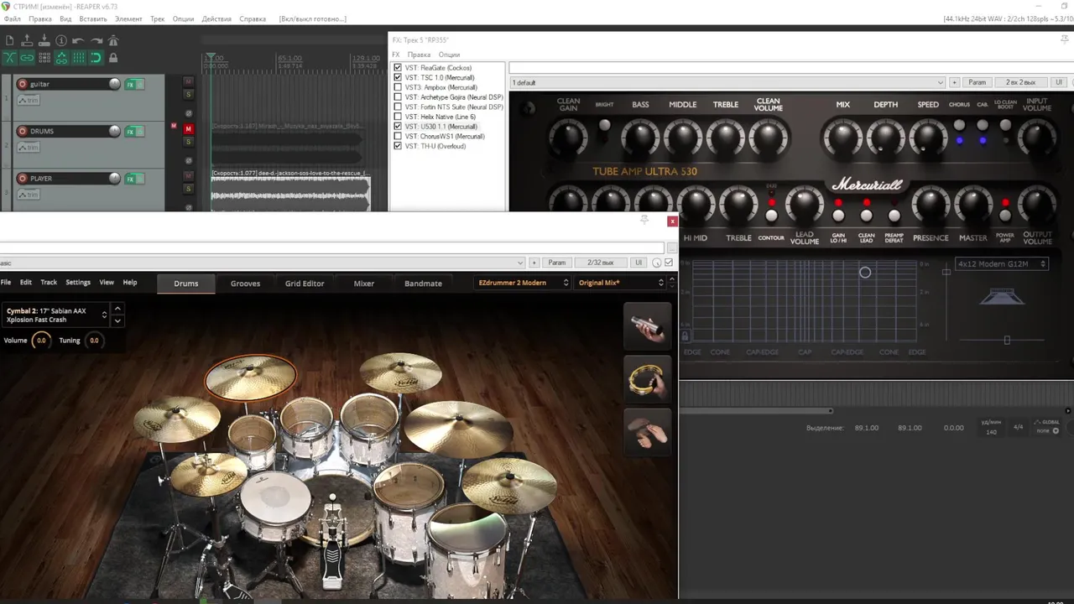The image size is (1074, 604).
Task: Toggle ReaGate (Cockos) plugin checkbox
Action: click(398, 68)
